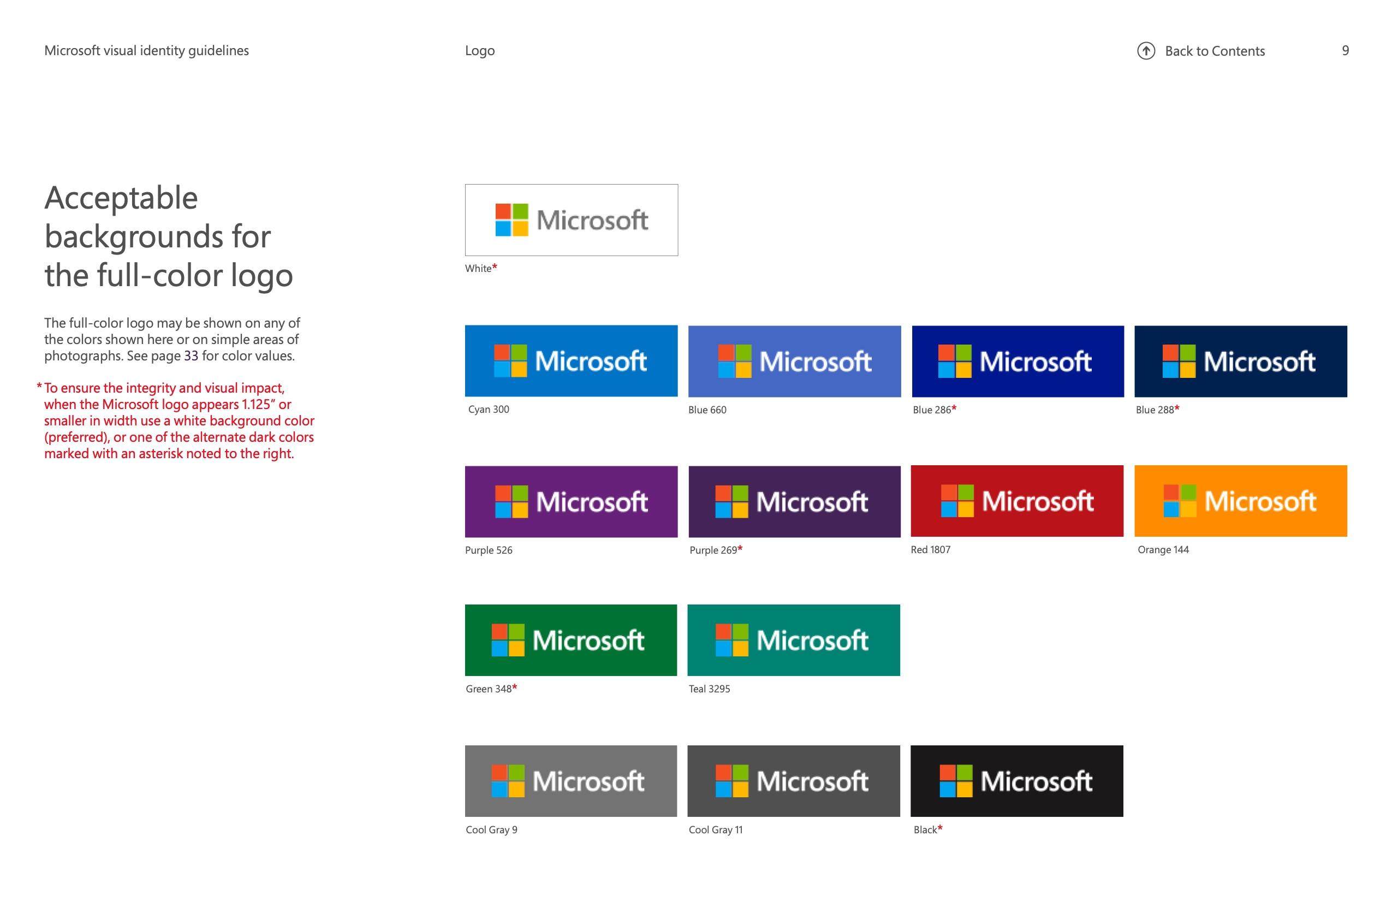Select the Cool Gray 11 logo swatch
1392x901 pixels.
pyautogui.click(x=794, y=781)
